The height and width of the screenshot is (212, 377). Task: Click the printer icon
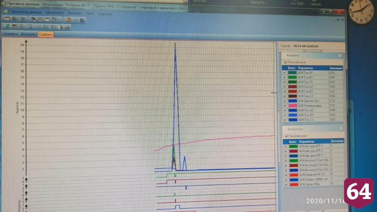coord(67,27)
